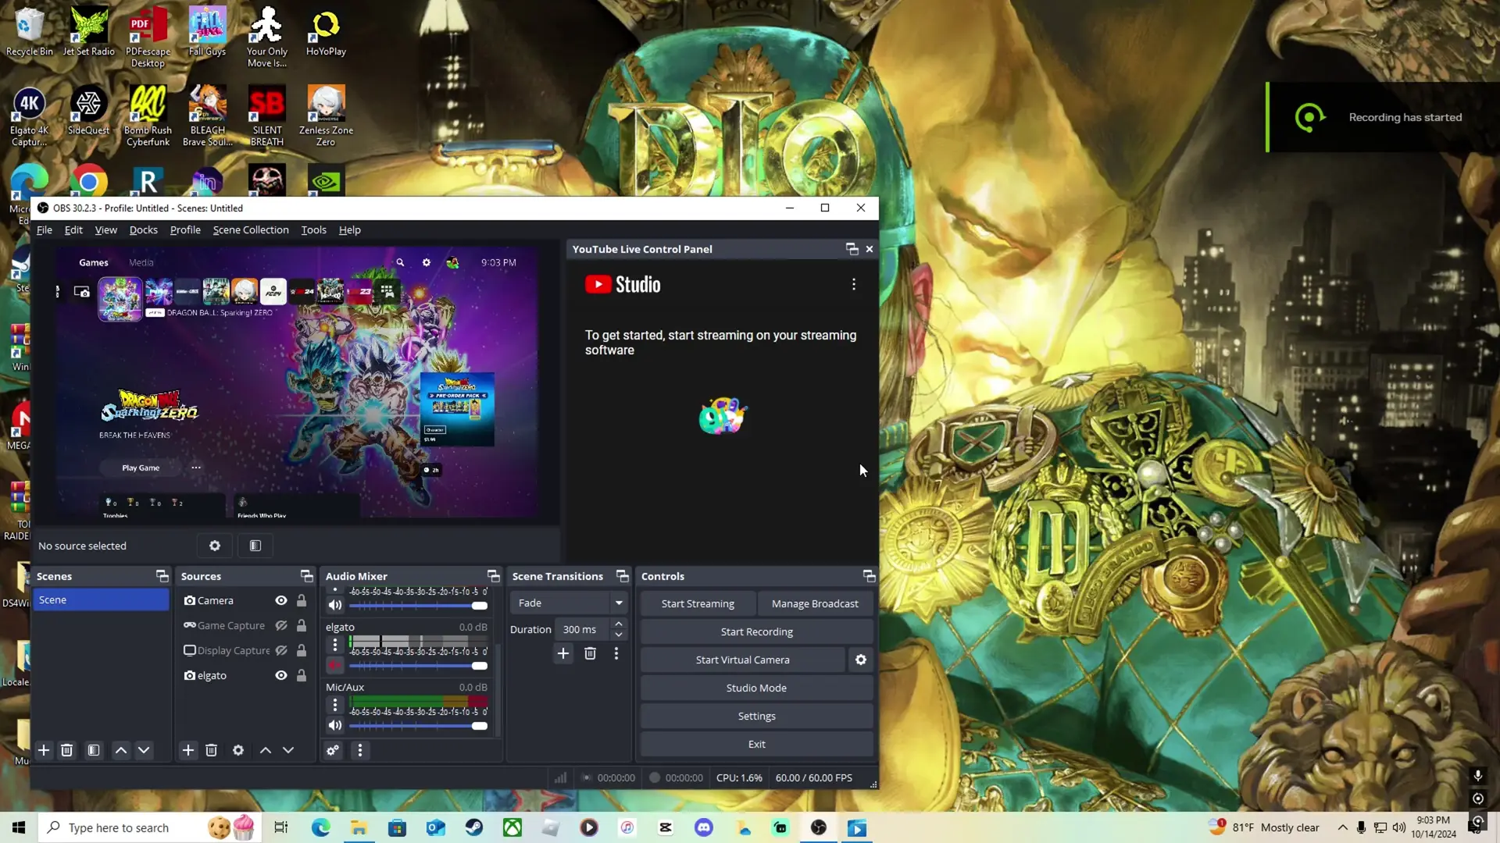This screenshot has height=843, width=1500.
Task: Open the YouTube Studio panel options menu
Action: [x=853, y=284]
